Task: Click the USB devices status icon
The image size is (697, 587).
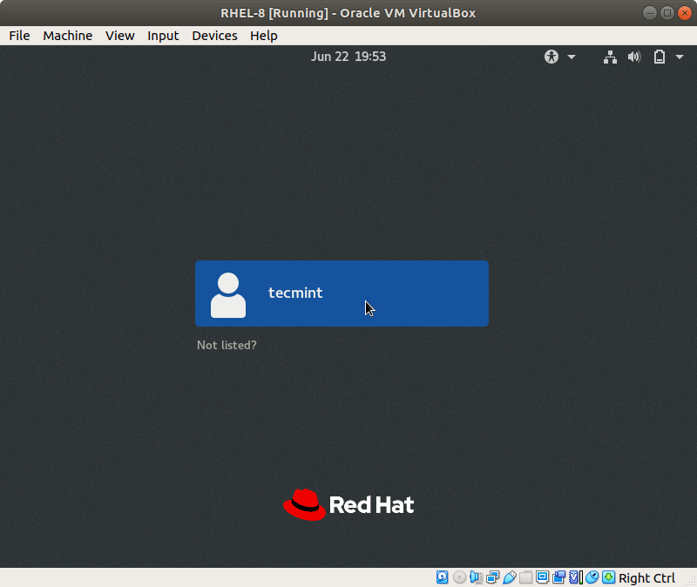Action: click(x=509, y=577)
